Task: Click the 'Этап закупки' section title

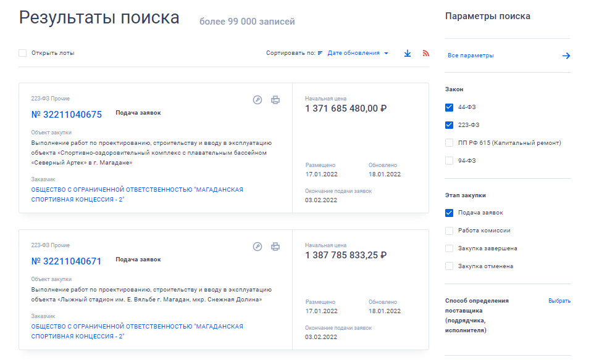Action: [465, 195]
